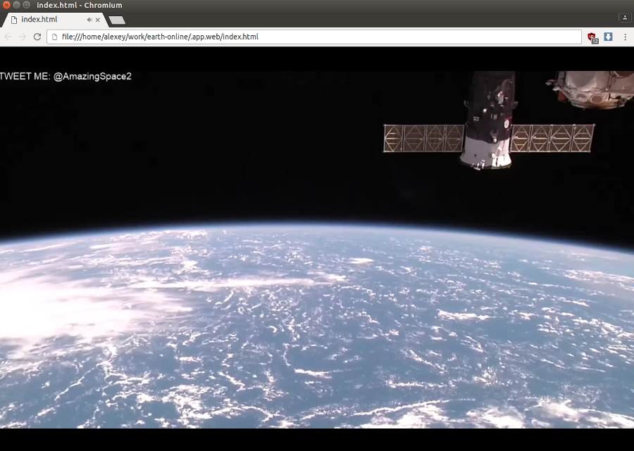Close the Chromium window with red button
Image resolution: width=634 pixels, height=451 pixels.
[x=6, y=5]
